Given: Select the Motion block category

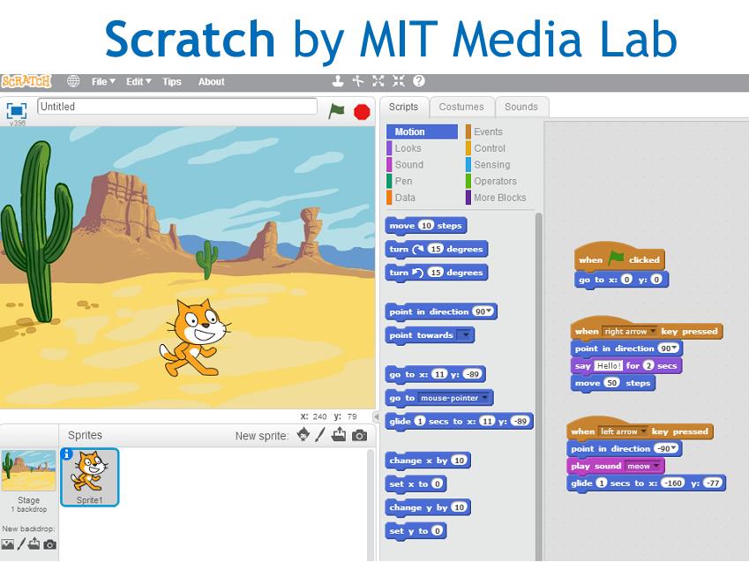Looking at the screenshot, I should point(422,132).
